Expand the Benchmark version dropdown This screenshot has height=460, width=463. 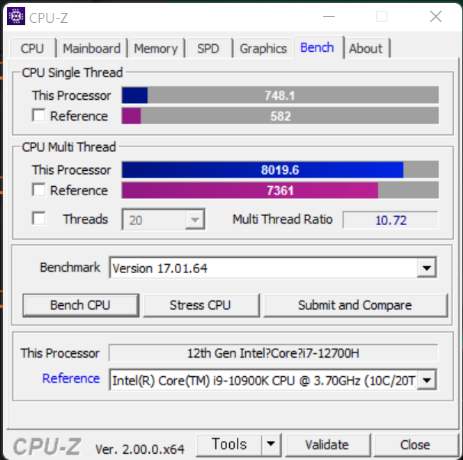click(426, 268)
